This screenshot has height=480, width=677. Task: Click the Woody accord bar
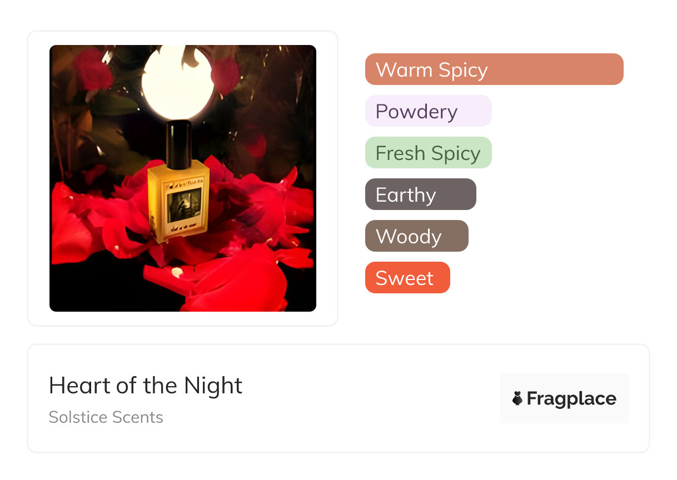click(416, 236)
